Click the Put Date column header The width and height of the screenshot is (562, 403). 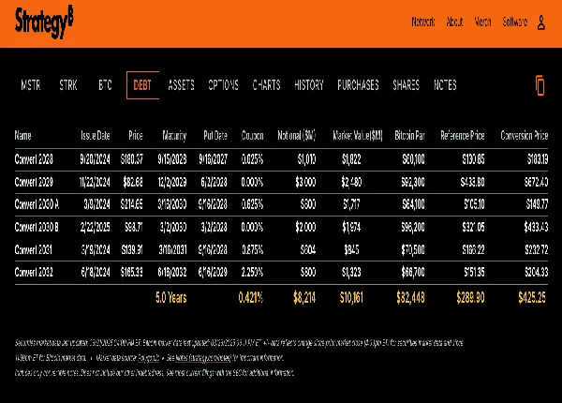click(215, 136)
